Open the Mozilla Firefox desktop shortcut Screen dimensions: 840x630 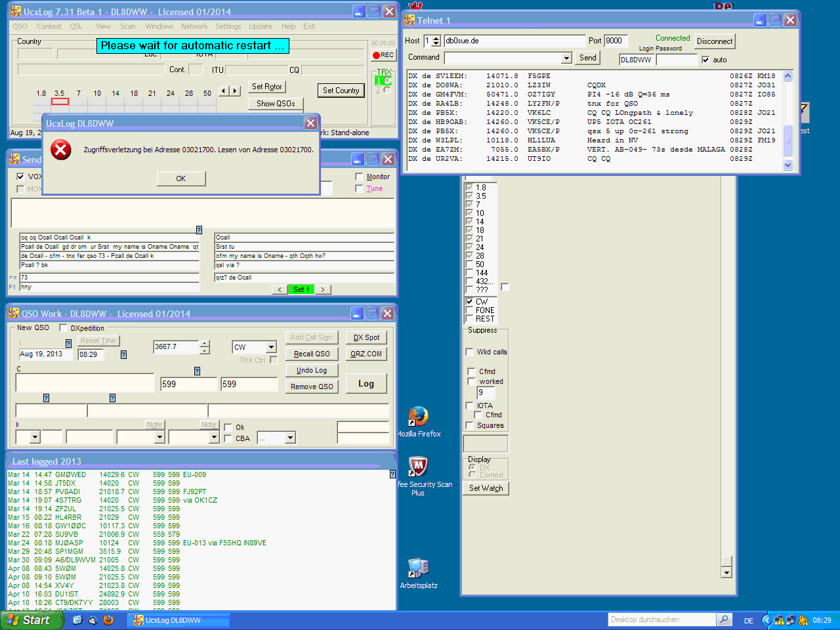point(418,417)
